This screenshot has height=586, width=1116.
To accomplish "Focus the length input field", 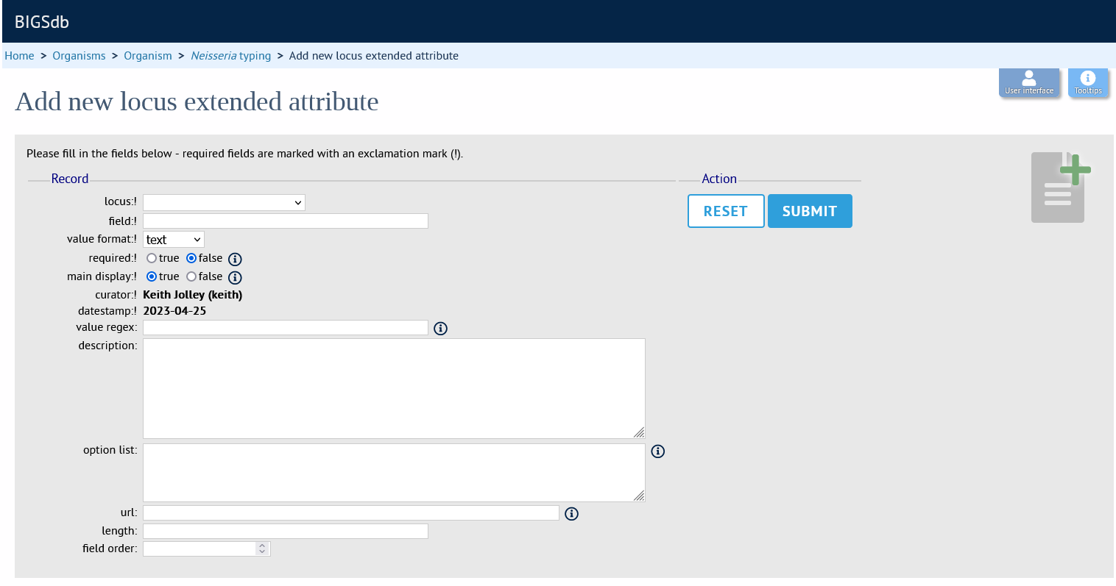I will click(x=286, y=531).
